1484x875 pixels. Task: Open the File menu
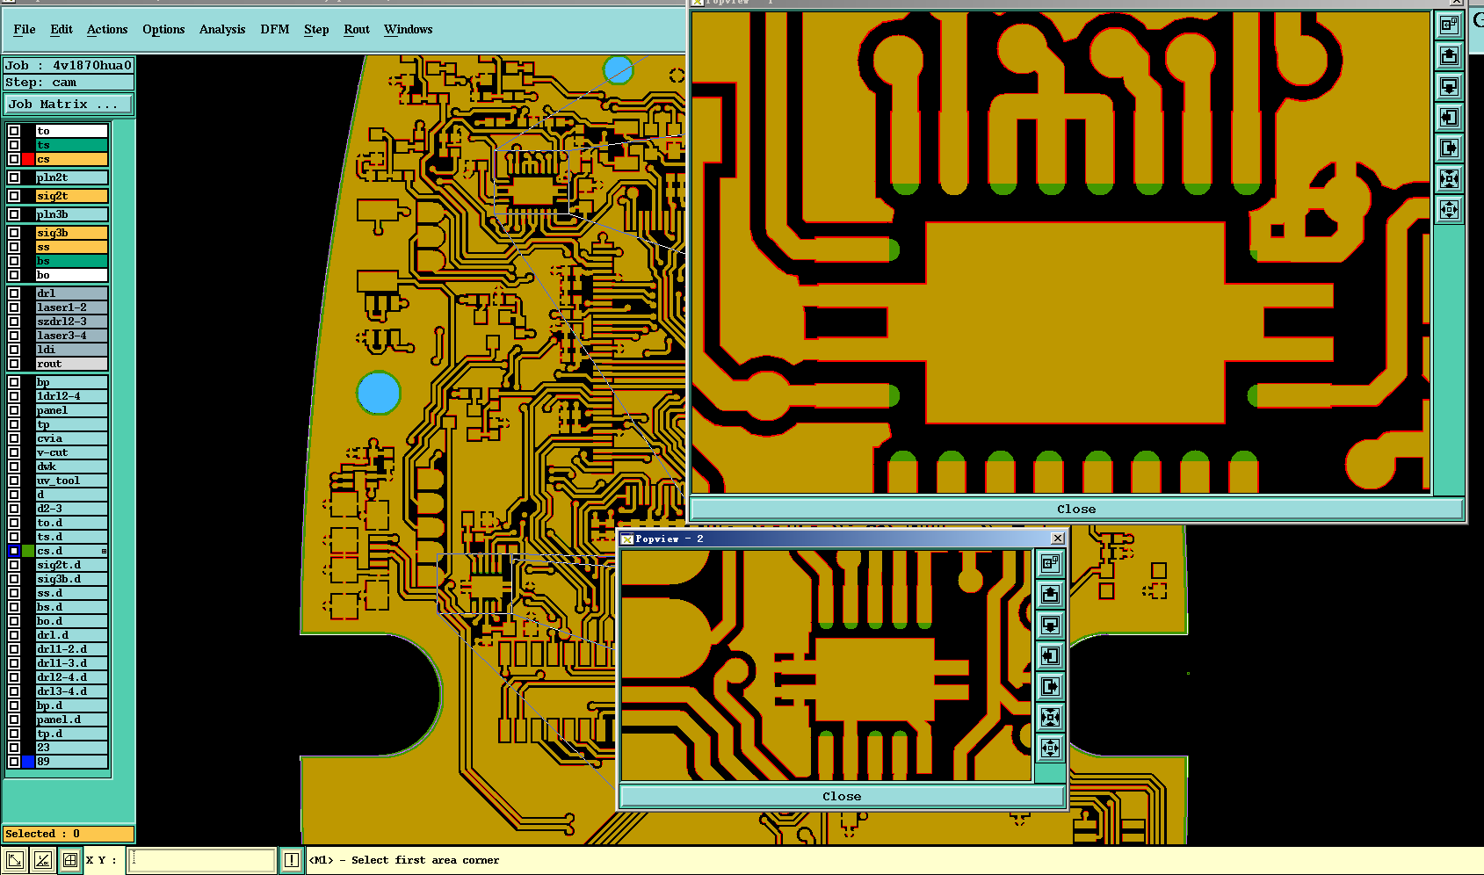click(25, 29)
